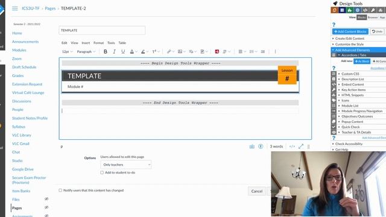Open the Insert menu in the editor
This screenshot has width=386, height=217.
click(86, 43)
